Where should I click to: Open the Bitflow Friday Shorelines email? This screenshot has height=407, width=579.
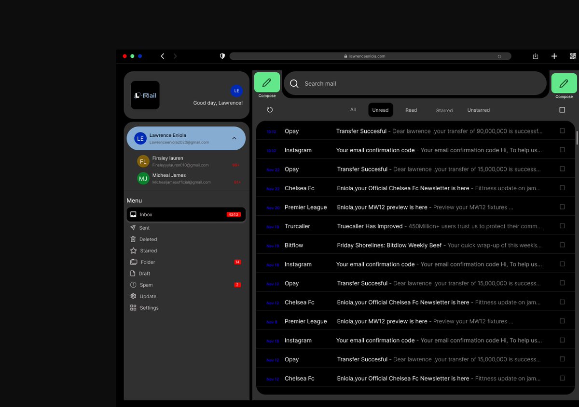coord(415,245)
